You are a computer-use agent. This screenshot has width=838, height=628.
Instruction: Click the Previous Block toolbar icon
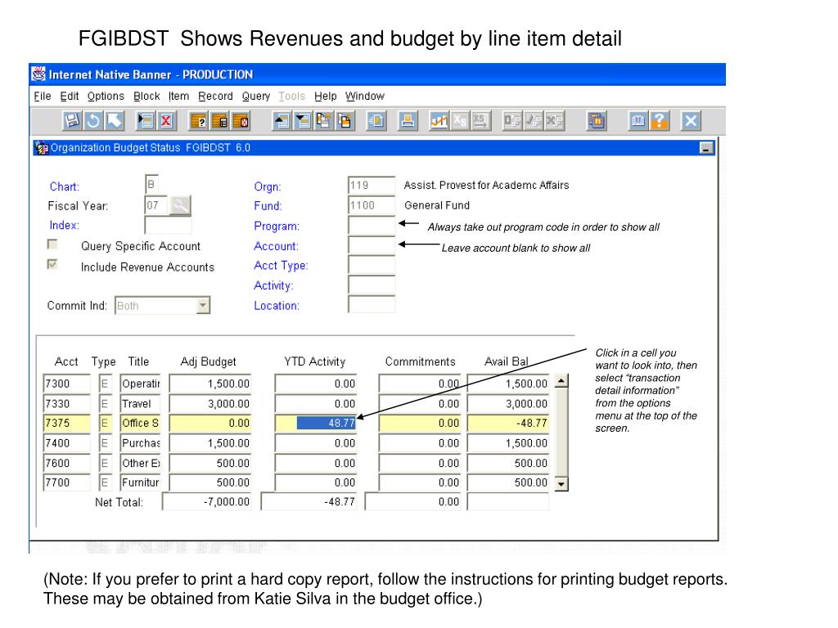(324, 121)
